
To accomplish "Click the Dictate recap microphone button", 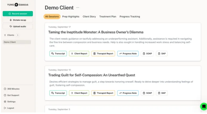I will coord(18,20).
